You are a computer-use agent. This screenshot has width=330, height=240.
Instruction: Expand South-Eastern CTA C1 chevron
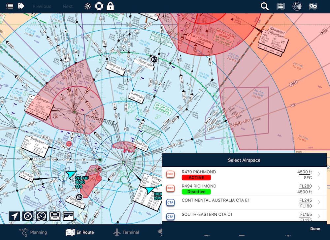click(319, 216)
